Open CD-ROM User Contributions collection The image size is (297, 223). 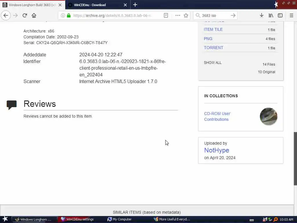(217, 116)
